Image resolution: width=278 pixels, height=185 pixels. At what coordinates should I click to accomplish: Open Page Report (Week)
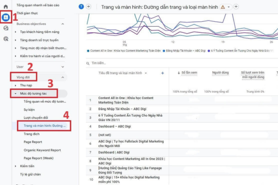pos(38,158)
